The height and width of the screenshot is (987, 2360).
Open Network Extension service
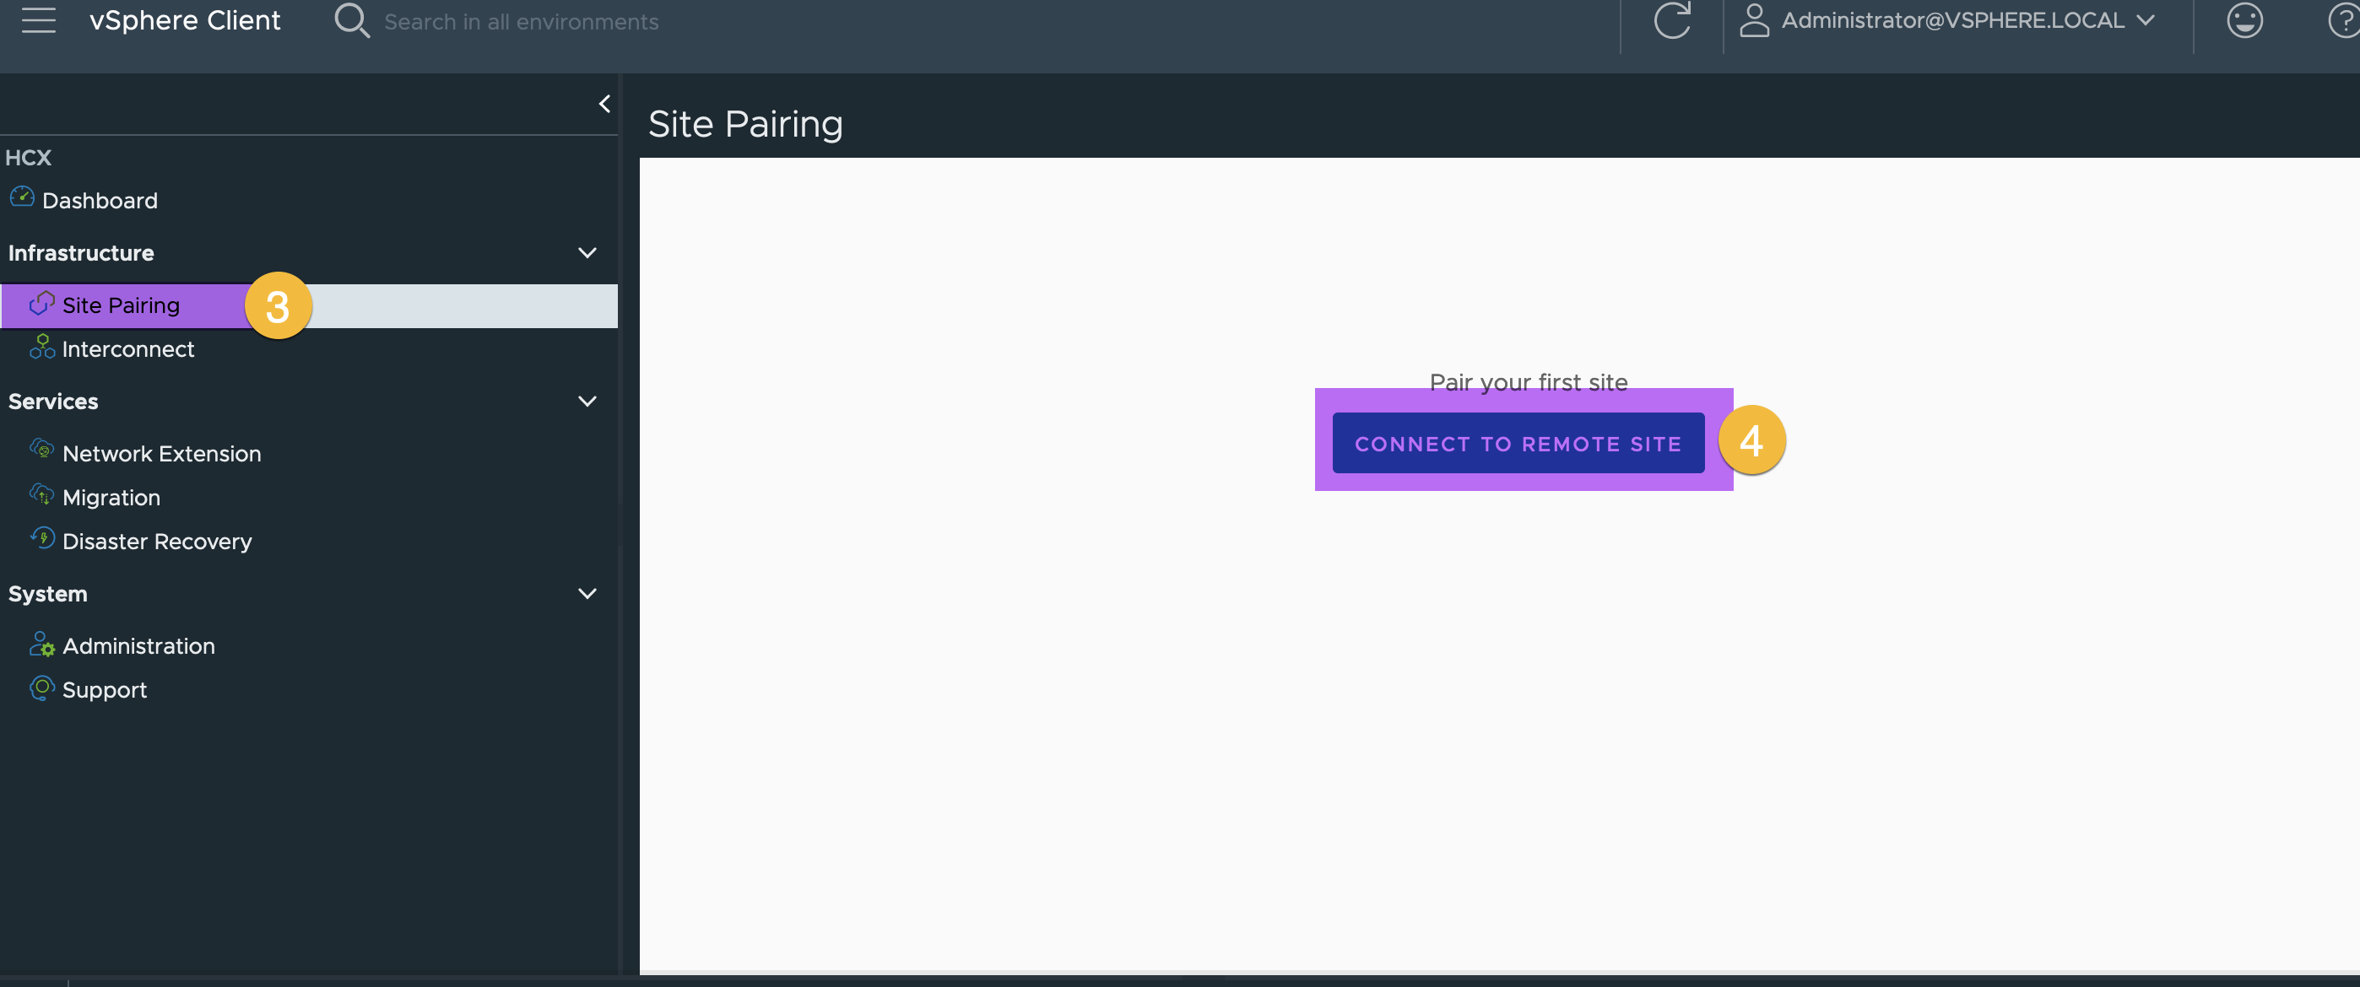point(161,453)
